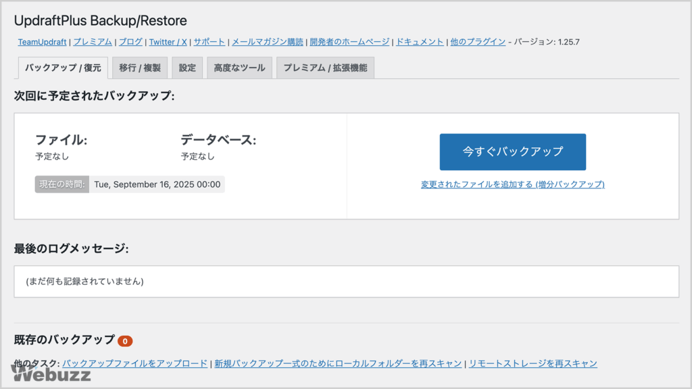Click the 最後のログメッセージ heading
Screen dimensions: 692x389
click(x=71, y=249)
